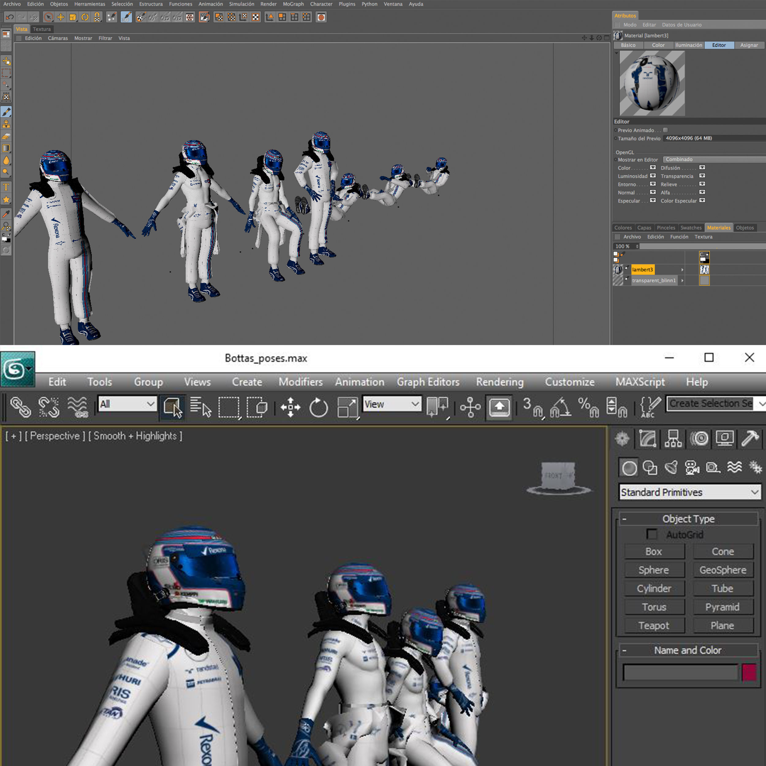Select the Rotate tool in 3ds Max toolbar
The image size is (766, 766).
click(x=318, y=407)
